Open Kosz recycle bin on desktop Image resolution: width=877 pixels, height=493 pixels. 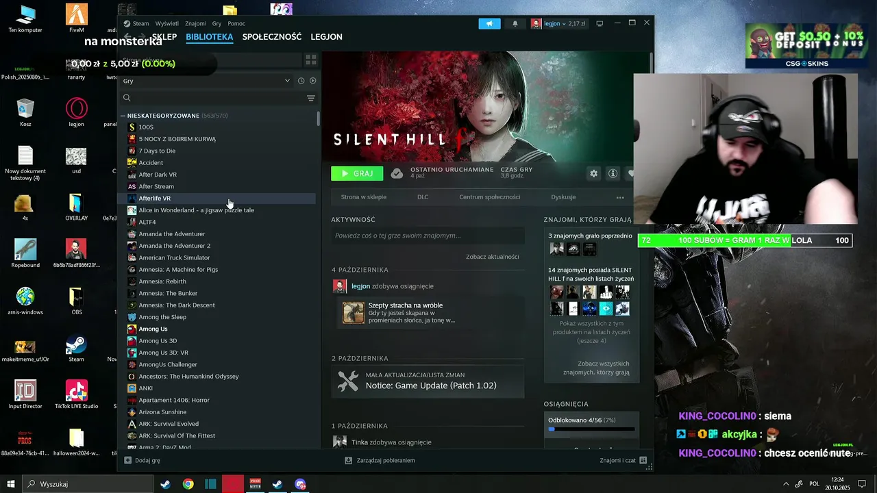tap(25, 112)
